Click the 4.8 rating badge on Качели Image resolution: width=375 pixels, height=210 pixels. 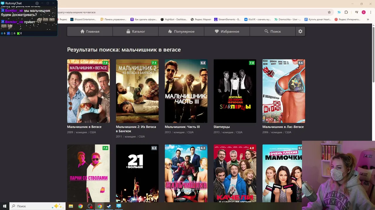click(x=252, y=148)
